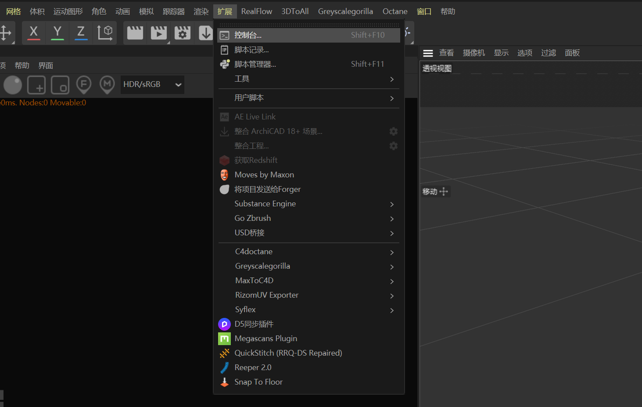Click the Megascans Plugin green icon
This screenshot has width=642, height=407.
[x=225, y=339]
